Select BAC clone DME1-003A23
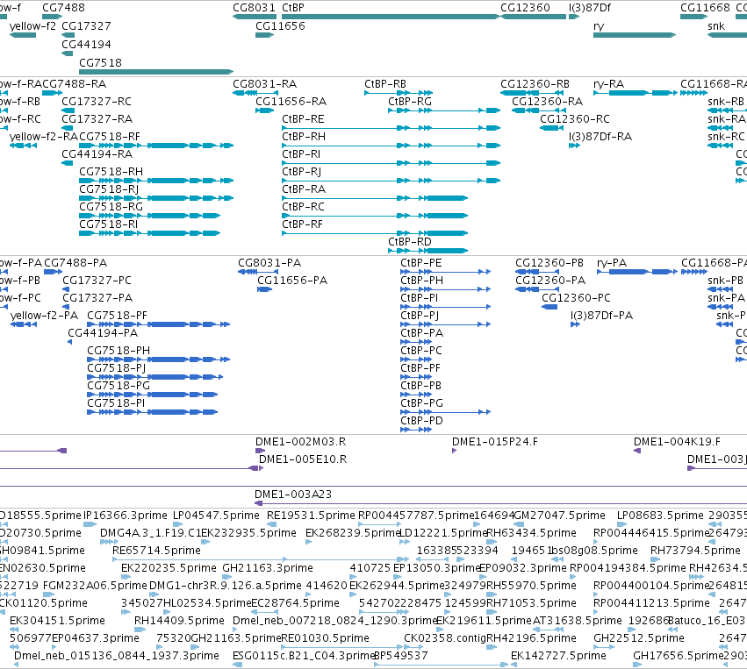 pyautogui.click(x=293, y=495)
